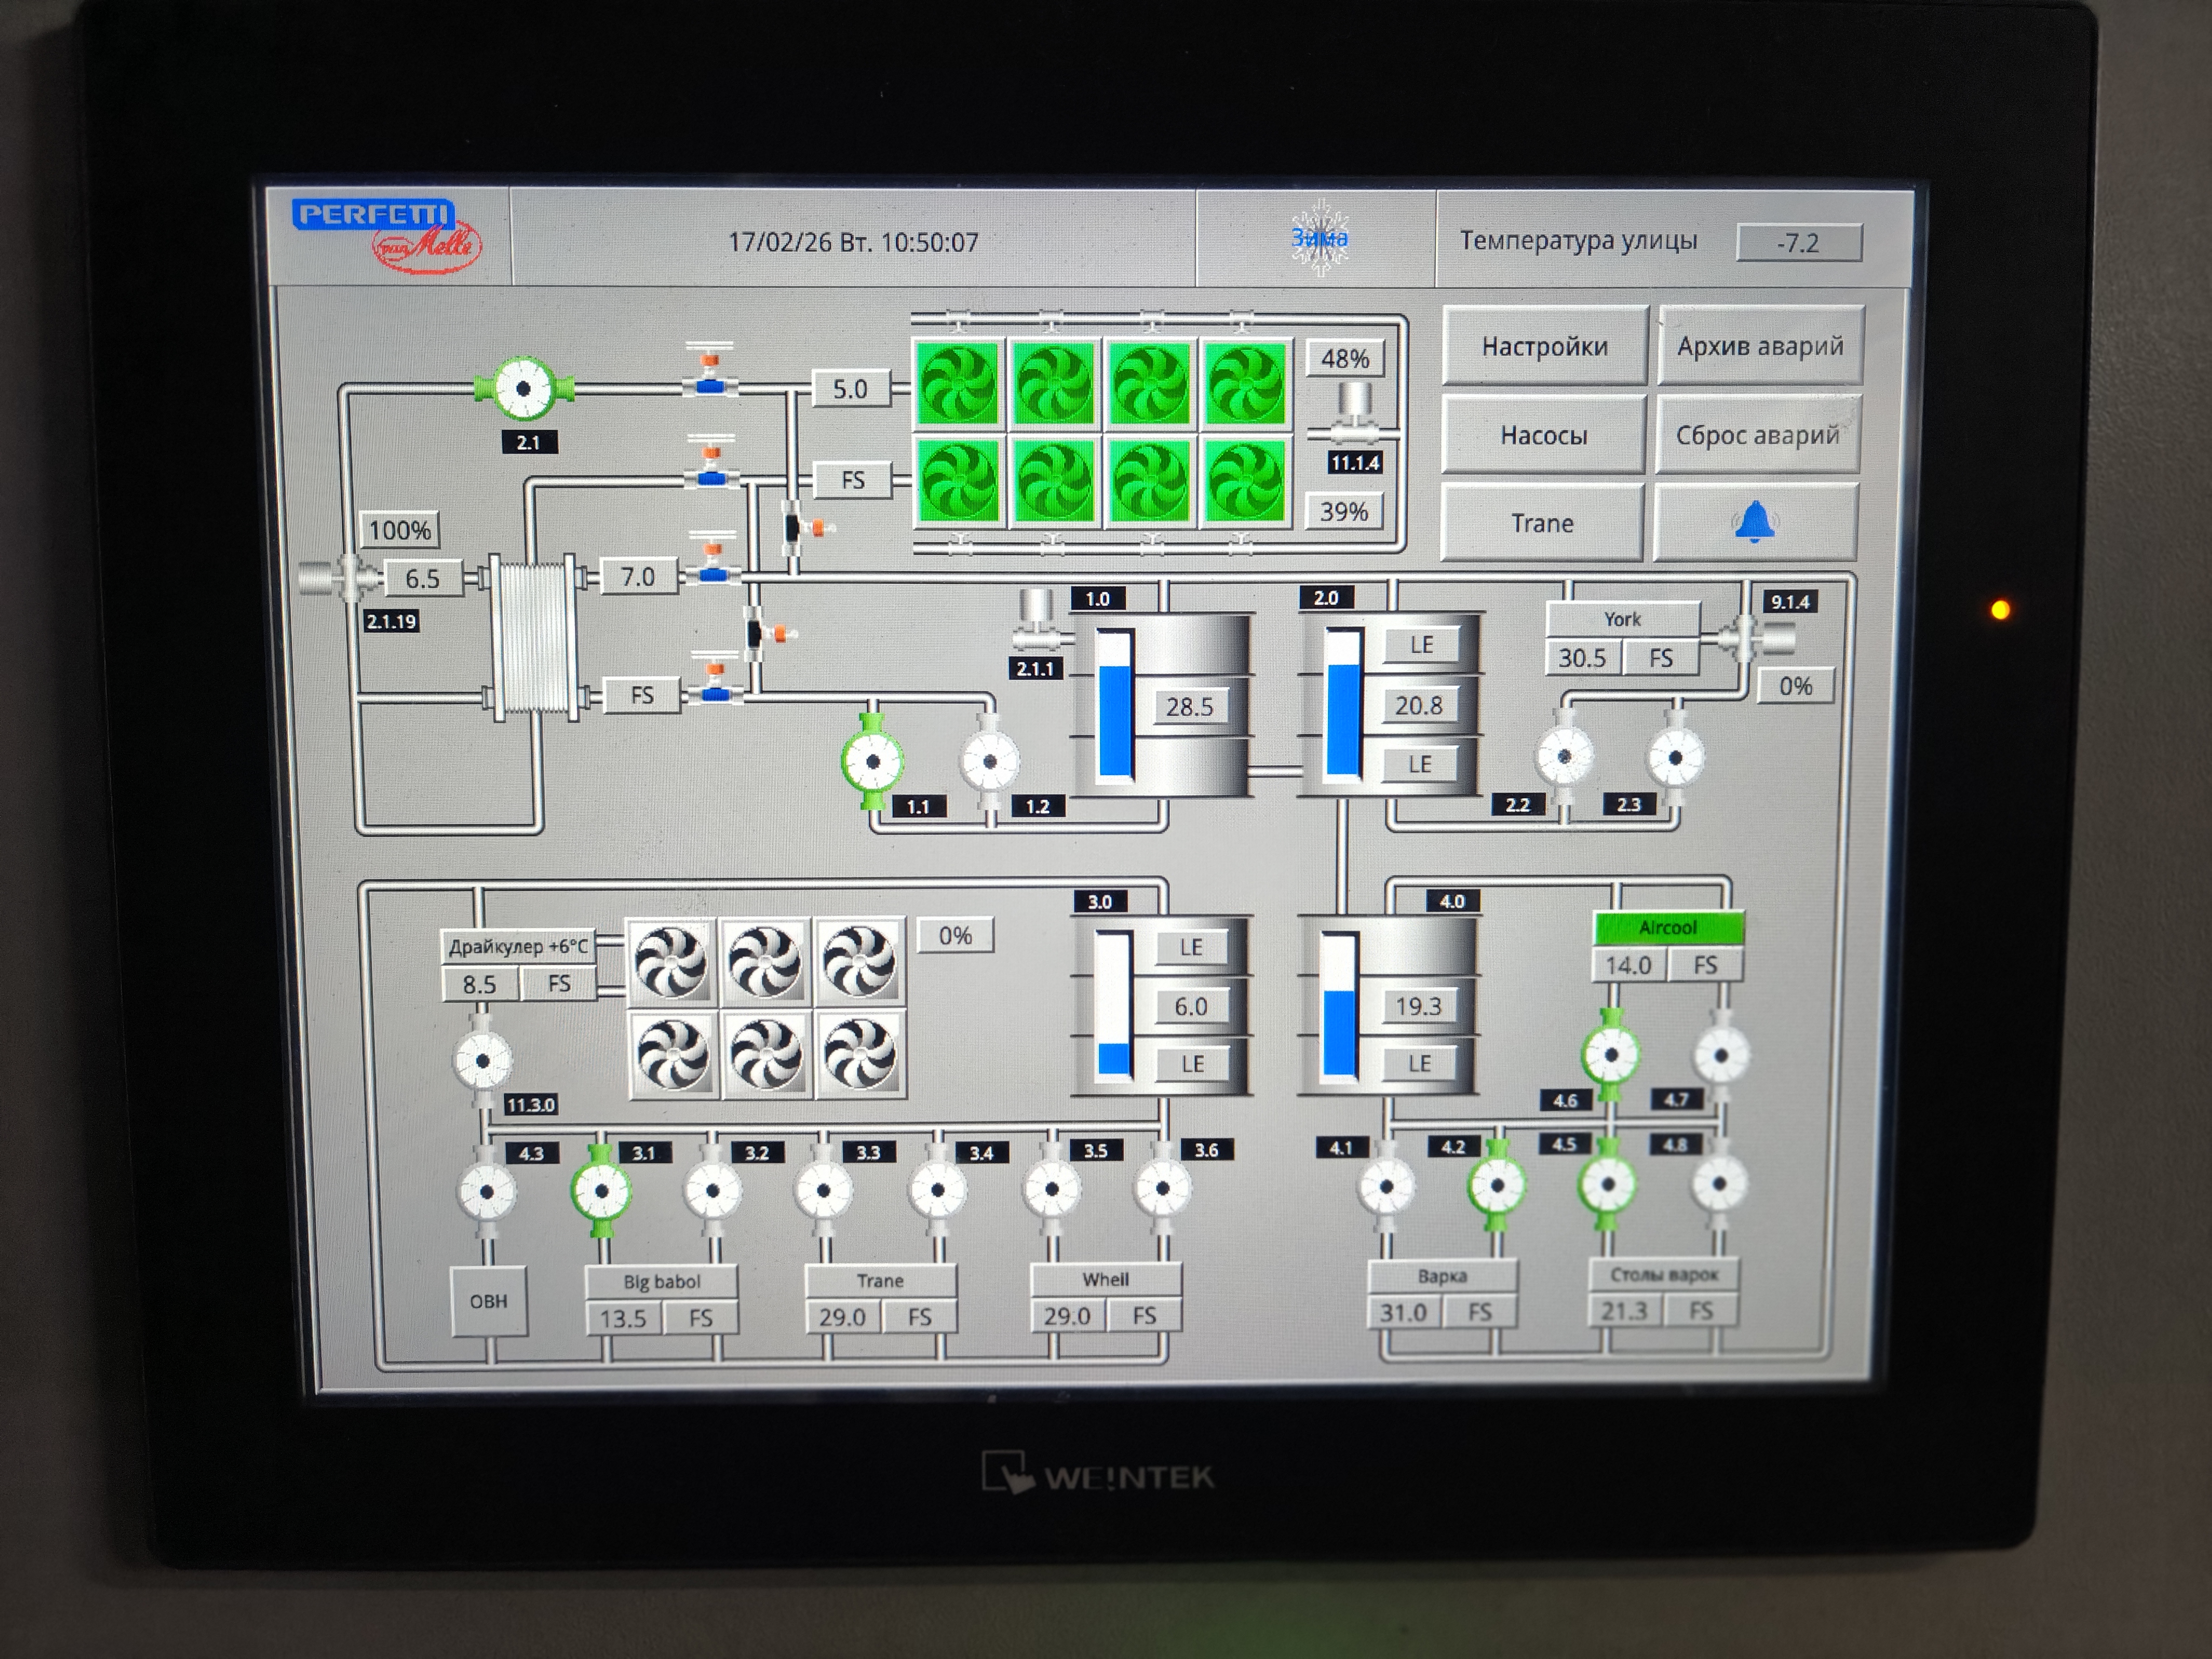The width and height of the screenshot is (2212, 1659).
Task: Open the Насосы pumps screen
Action: coord(1543,435)
